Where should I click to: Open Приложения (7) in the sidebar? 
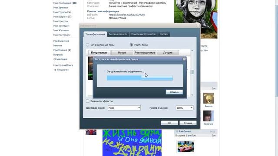click(62, 50)
